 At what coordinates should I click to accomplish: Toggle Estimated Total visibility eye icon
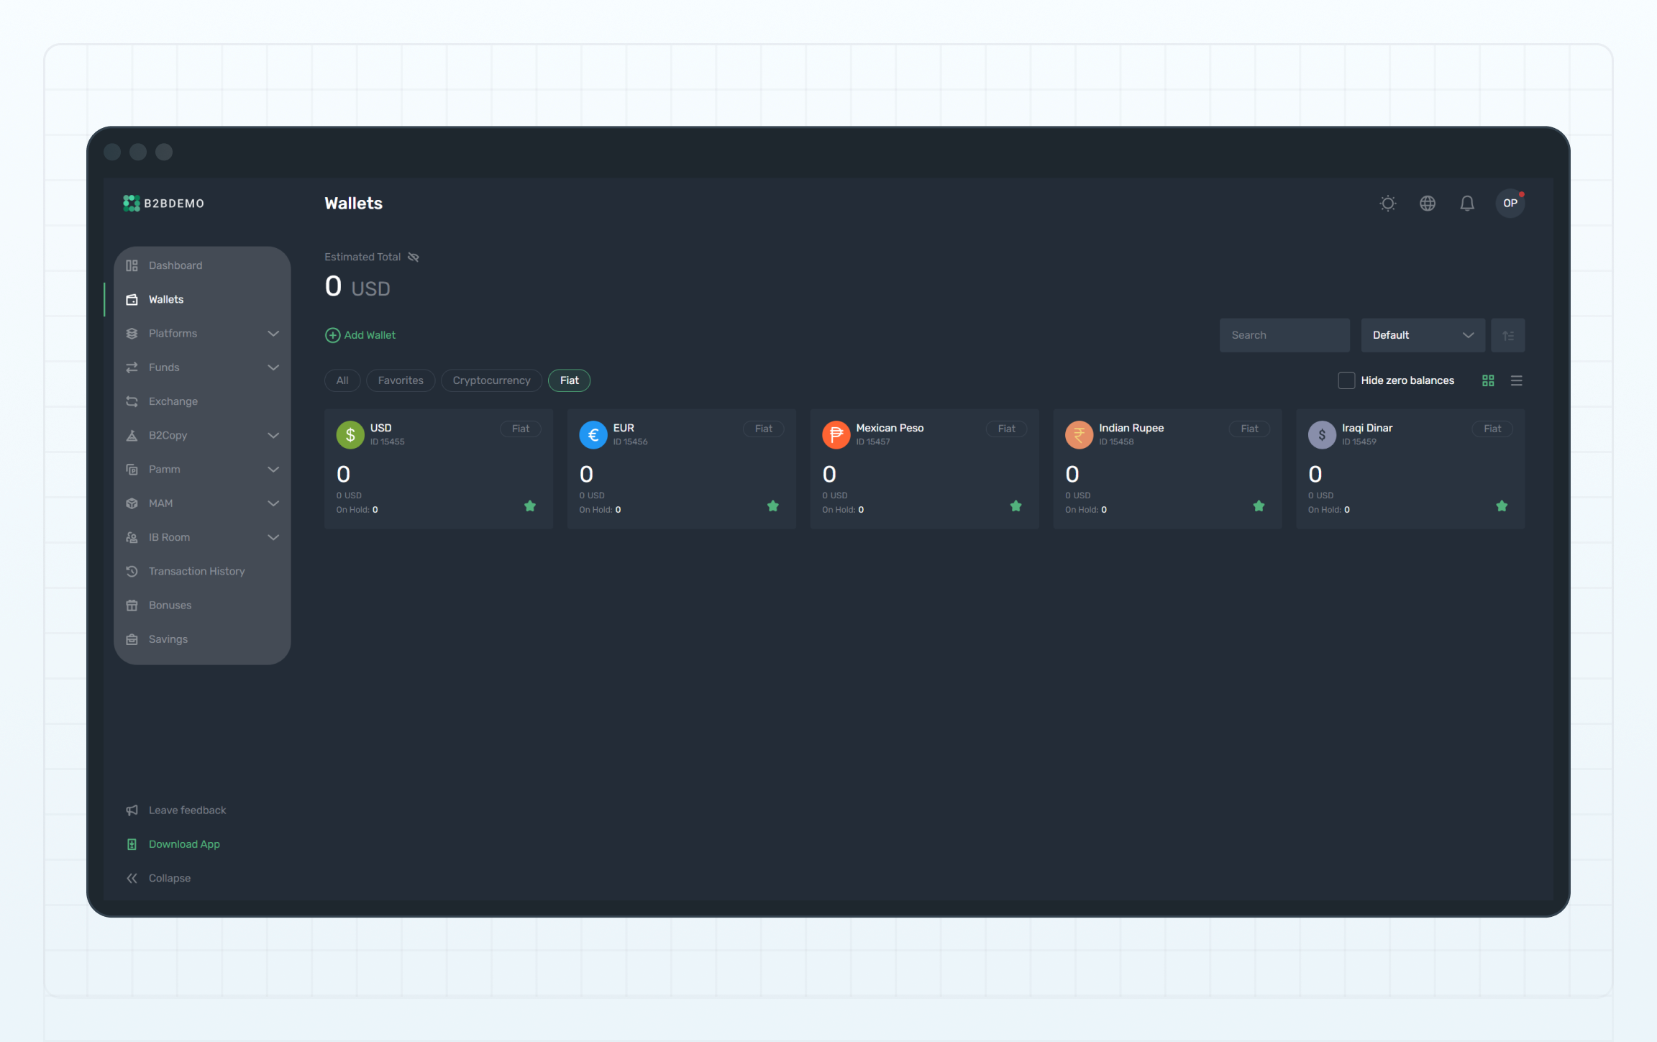(414, 257)
